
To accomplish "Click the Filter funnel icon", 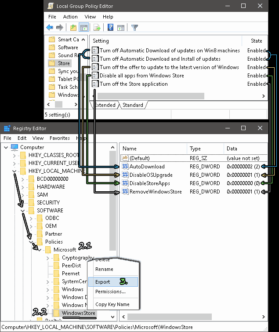I will pos(134,28).
